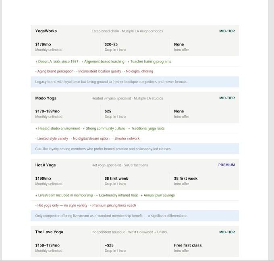Viewport: 274px width, 261px height.
Task: Click the 'Cult-like loyalty among members' note
Action: point(135,149)
